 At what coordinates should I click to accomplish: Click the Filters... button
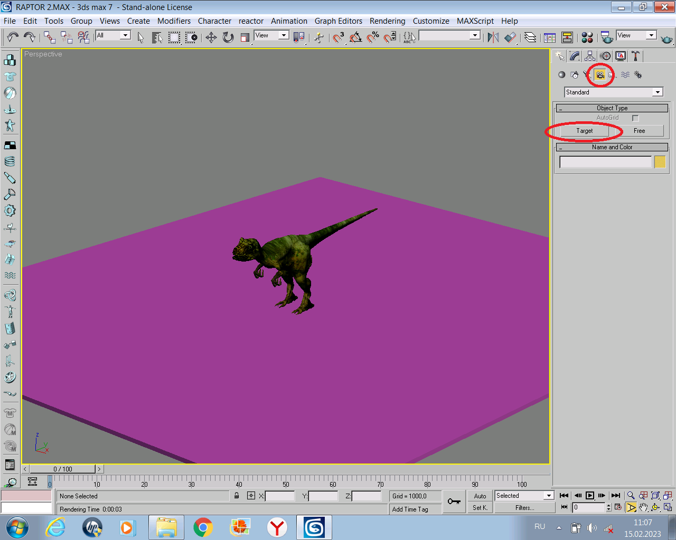tap(525, 508)
